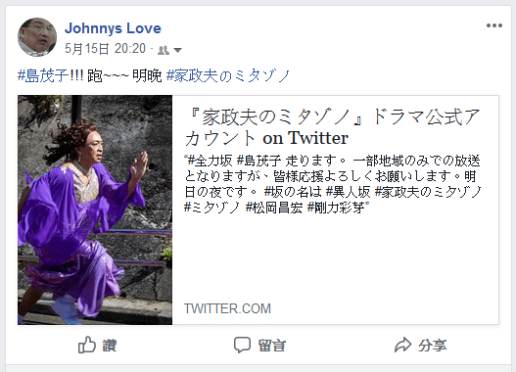Click the 分享 Share button label
Image resolution: width=516 pixels, height=372 pixels.
[x=433, y=346]
